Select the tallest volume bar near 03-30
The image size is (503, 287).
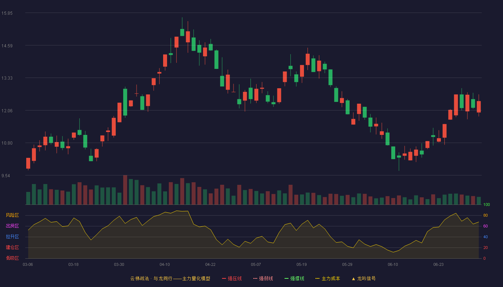point(125,190)
